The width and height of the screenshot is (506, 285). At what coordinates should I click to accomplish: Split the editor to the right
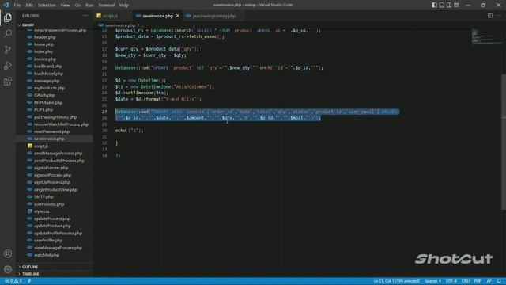tap(490, 16)
